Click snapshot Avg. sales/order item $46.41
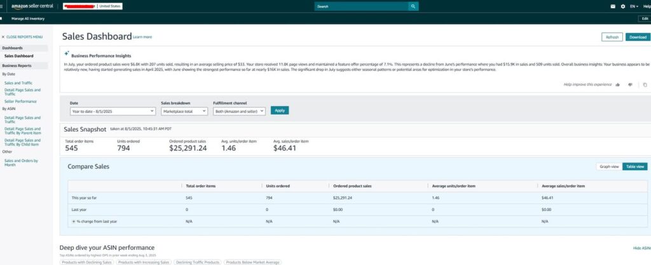This screenshot has height=265, width=651. tap(285, 148)
